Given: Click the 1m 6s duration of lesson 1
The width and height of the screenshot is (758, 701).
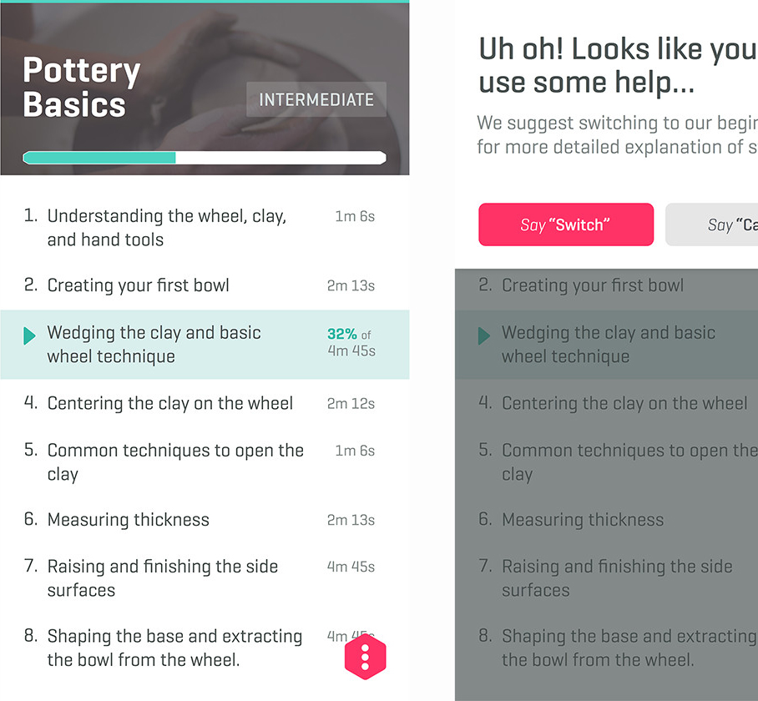Looking at the screenshot, I should 355,217.
